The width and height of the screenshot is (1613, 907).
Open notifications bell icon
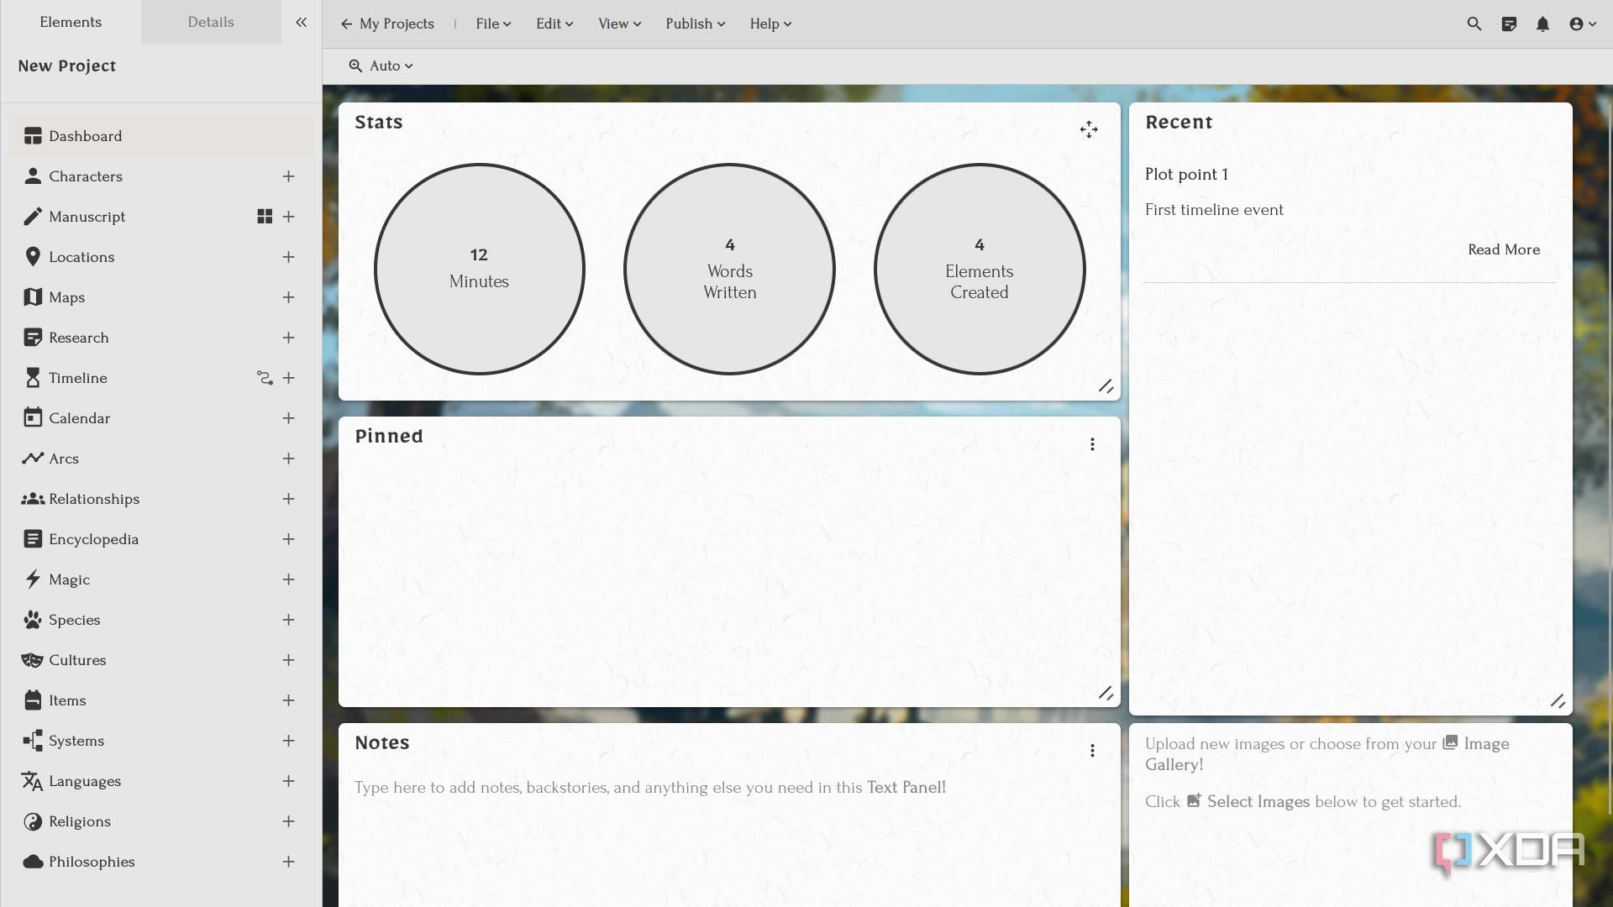(1542, 24)
